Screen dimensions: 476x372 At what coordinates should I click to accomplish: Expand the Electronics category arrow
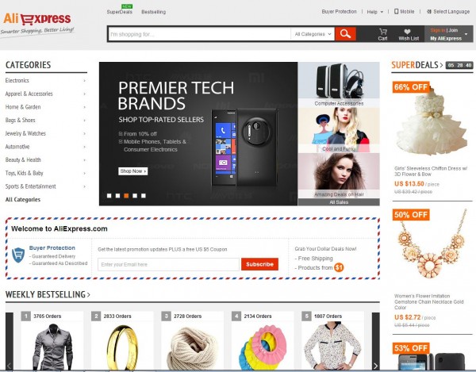click(84, 81)
